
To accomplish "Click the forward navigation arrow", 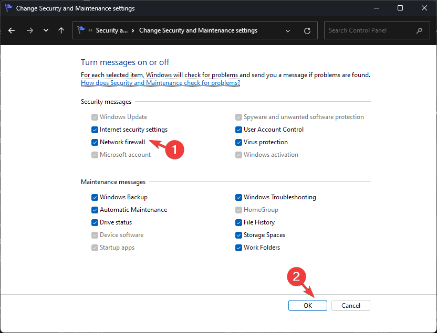I will 29,30.
